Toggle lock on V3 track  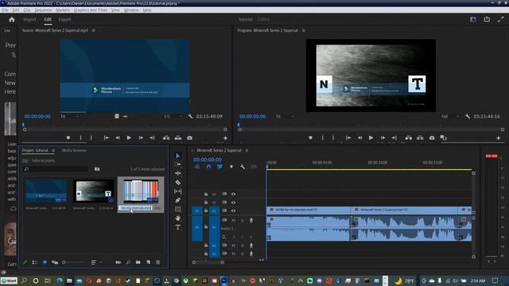pos(206,194)
